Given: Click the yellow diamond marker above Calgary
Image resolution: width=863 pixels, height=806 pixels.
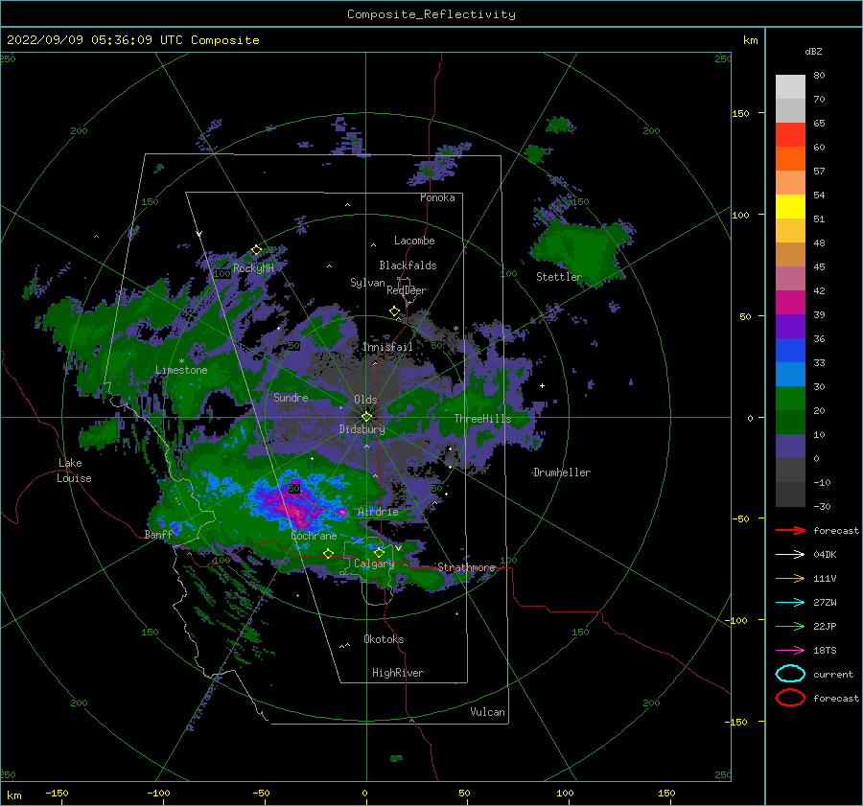Looking at the screenshot, I should click(379, 552).
